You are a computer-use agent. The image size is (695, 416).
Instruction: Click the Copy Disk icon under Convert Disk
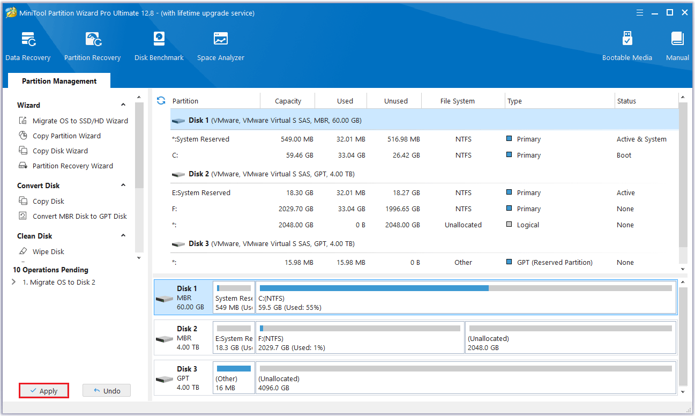(23, 201)
